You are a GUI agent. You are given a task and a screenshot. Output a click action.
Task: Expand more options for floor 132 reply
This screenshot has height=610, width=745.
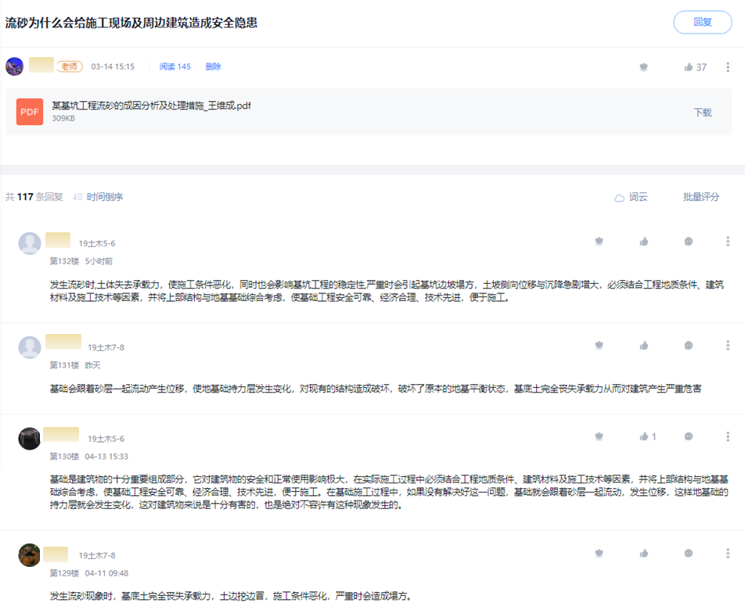pyautogui.click(x=728, y=242)
